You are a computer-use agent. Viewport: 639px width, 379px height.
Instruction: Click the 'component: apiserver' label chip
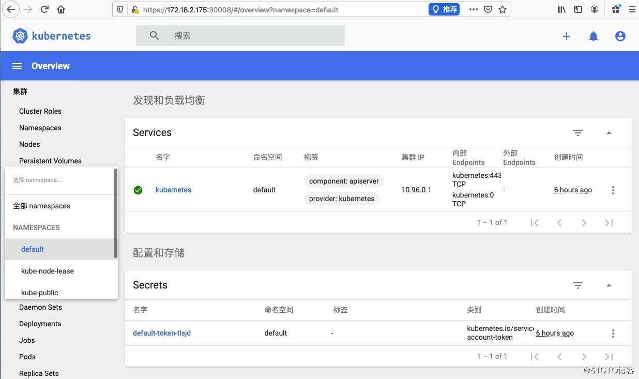344,181
